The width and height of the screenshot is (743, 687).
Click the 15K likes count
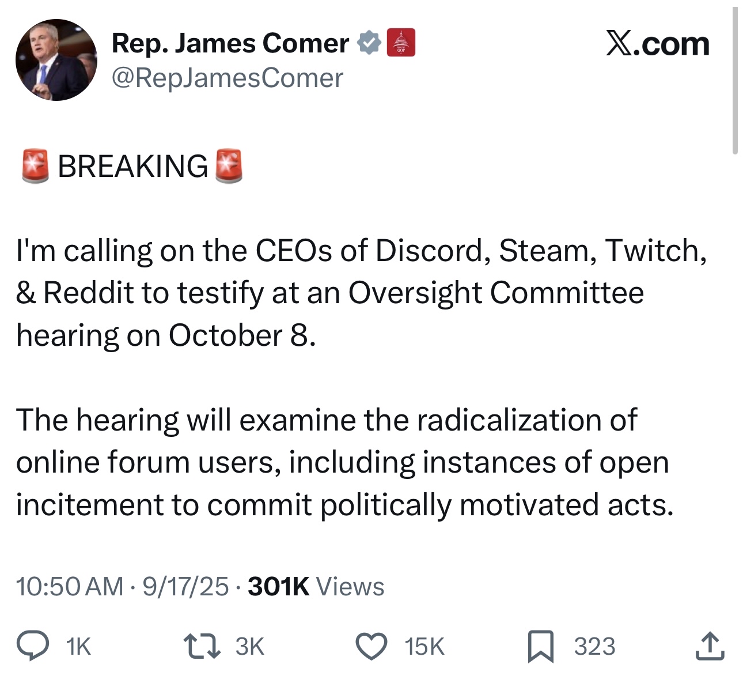(x=424, y=647)
